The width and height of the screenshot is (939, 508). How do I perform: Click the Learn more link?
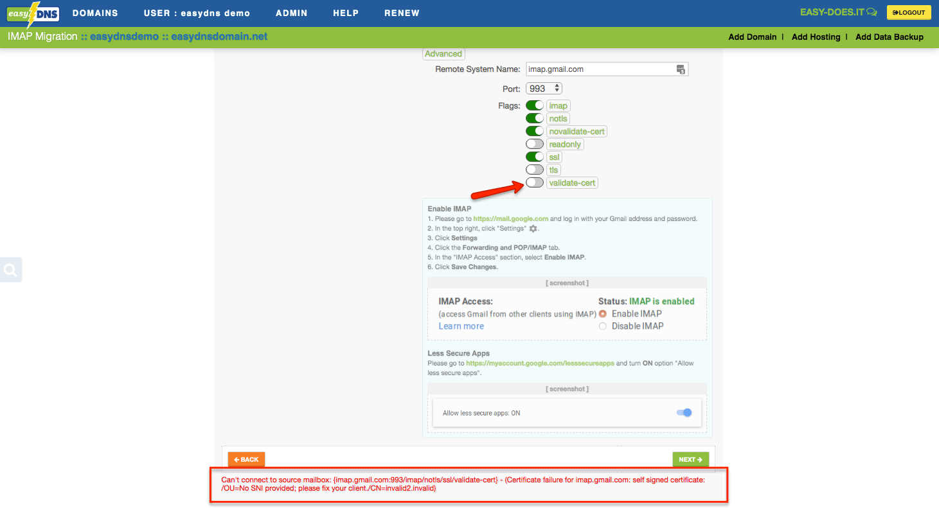coord(461,326)
